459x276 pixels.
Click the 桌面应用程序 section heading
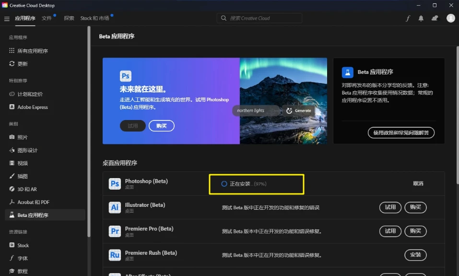click(x=120, y=163)
